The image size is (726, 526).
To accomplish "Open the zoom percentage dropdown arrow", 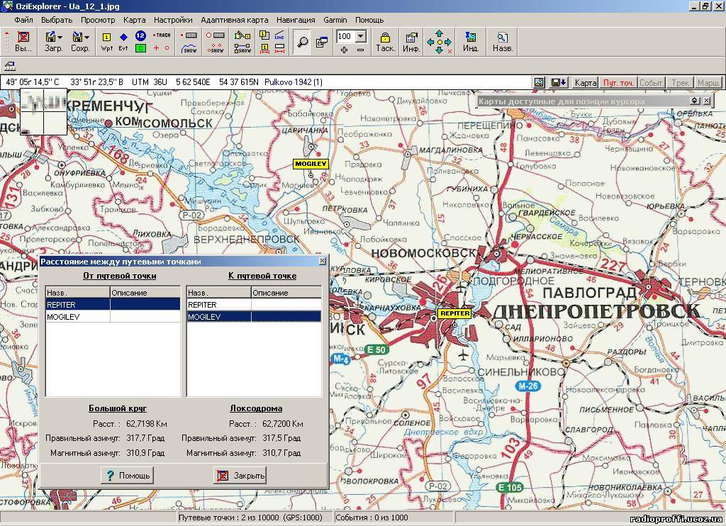I will (x=361, y=36).
